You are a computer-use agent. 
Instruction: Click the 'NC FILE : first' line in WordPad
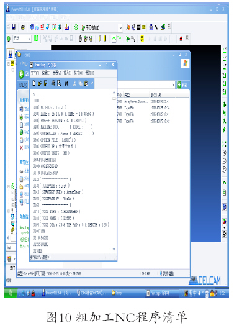pos(50,107)
